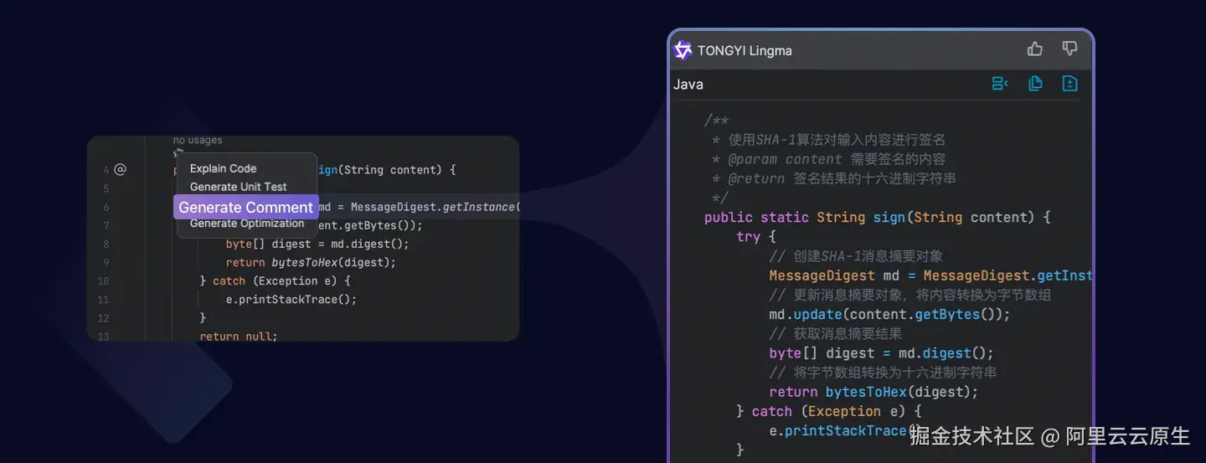This screenshot has height=463, width=1206.
Task: Give a thumbs down to the answer
Action: point(1069,49)
